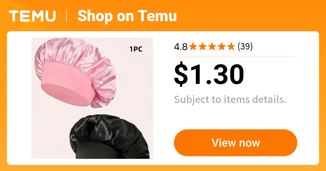326x171 pixels.
Task: Click the first orange rating star
Action: [x=193, y=47]
